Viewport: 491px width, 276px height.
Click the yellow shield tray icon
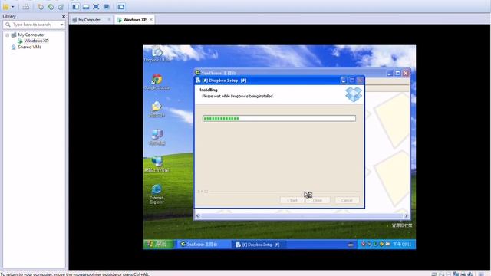click(381, 244)
